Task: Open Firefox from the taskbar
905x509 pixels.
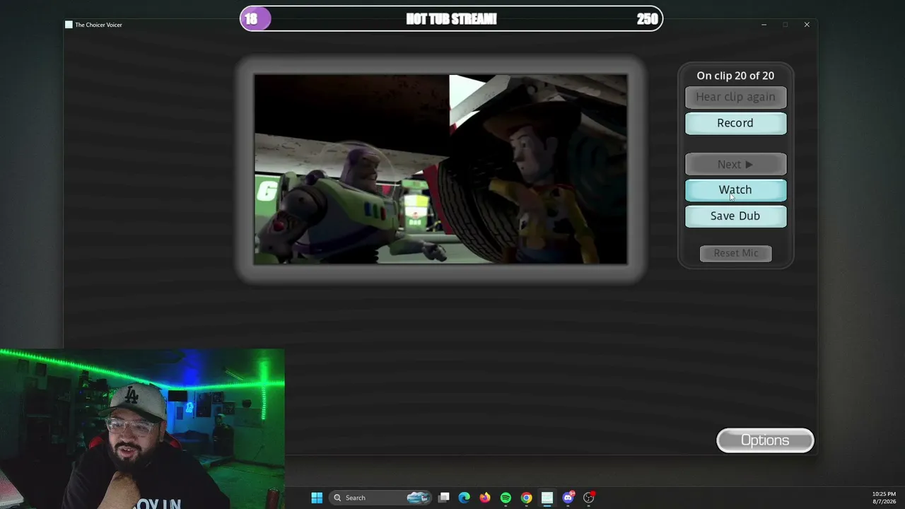Action: pyautogui.click(x=484, y=498)
